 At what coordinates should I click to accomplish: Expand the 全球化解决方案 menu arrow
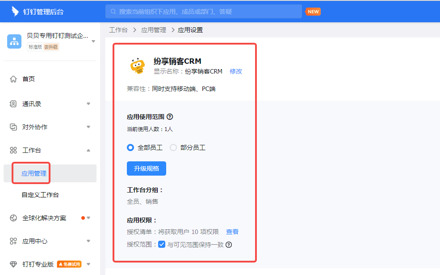click(88, 218)
